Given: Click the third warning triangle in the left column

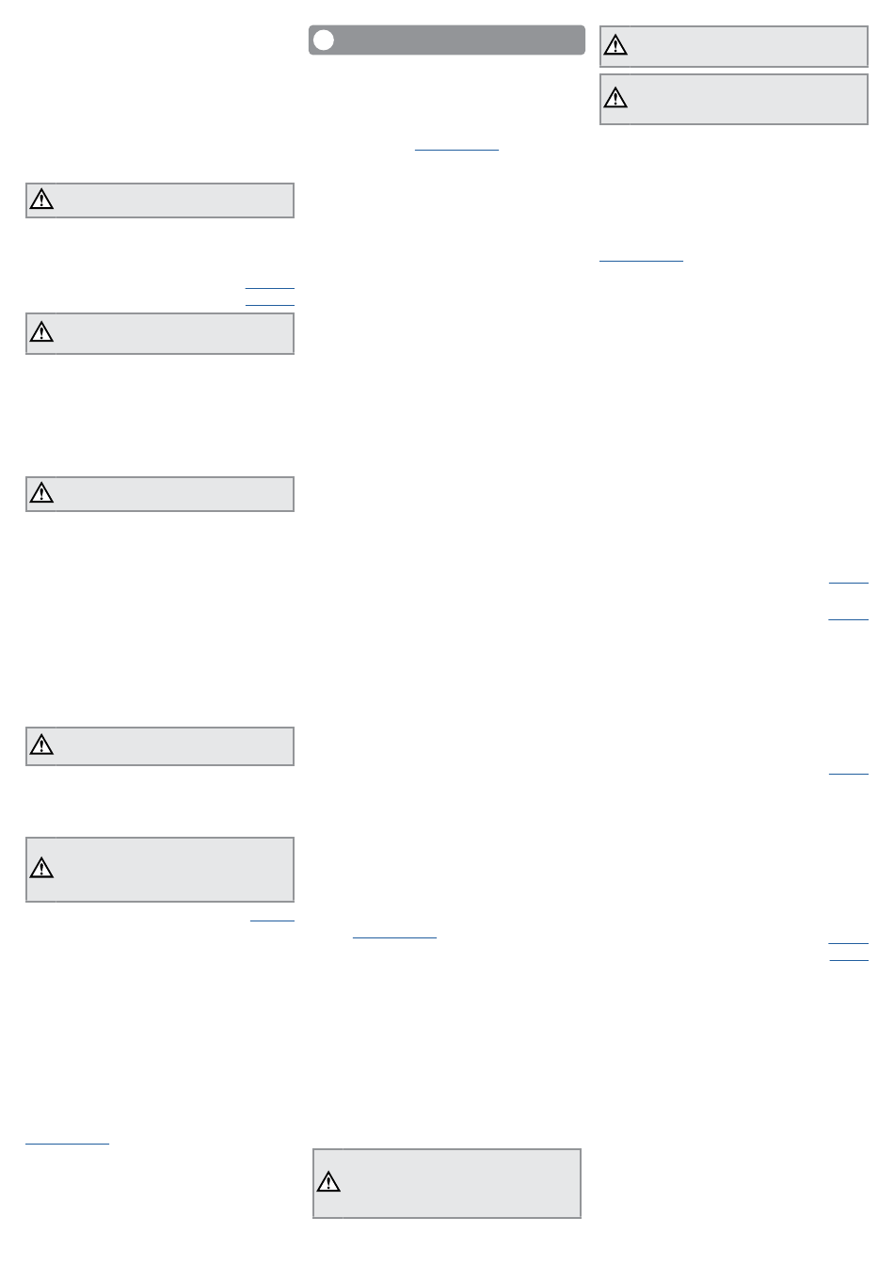Looking at the screenshot, I should pyautogui.click(x=41, y=493).
